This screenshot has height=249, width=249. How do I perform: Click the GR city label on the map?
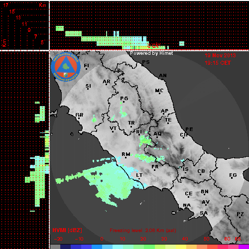[79, 115]
